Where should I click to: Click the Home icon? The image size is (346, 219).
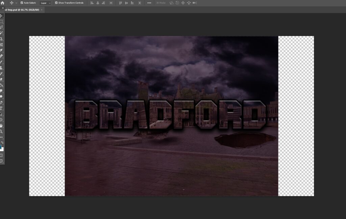[x=2, y=3]
